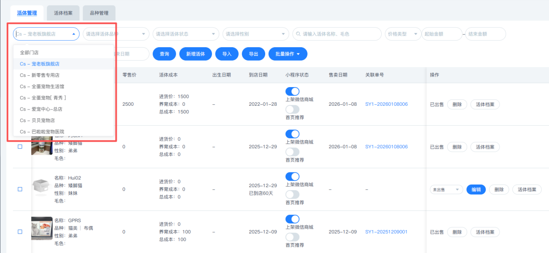Select the GPRS row checkbox

tap(20, 232)
